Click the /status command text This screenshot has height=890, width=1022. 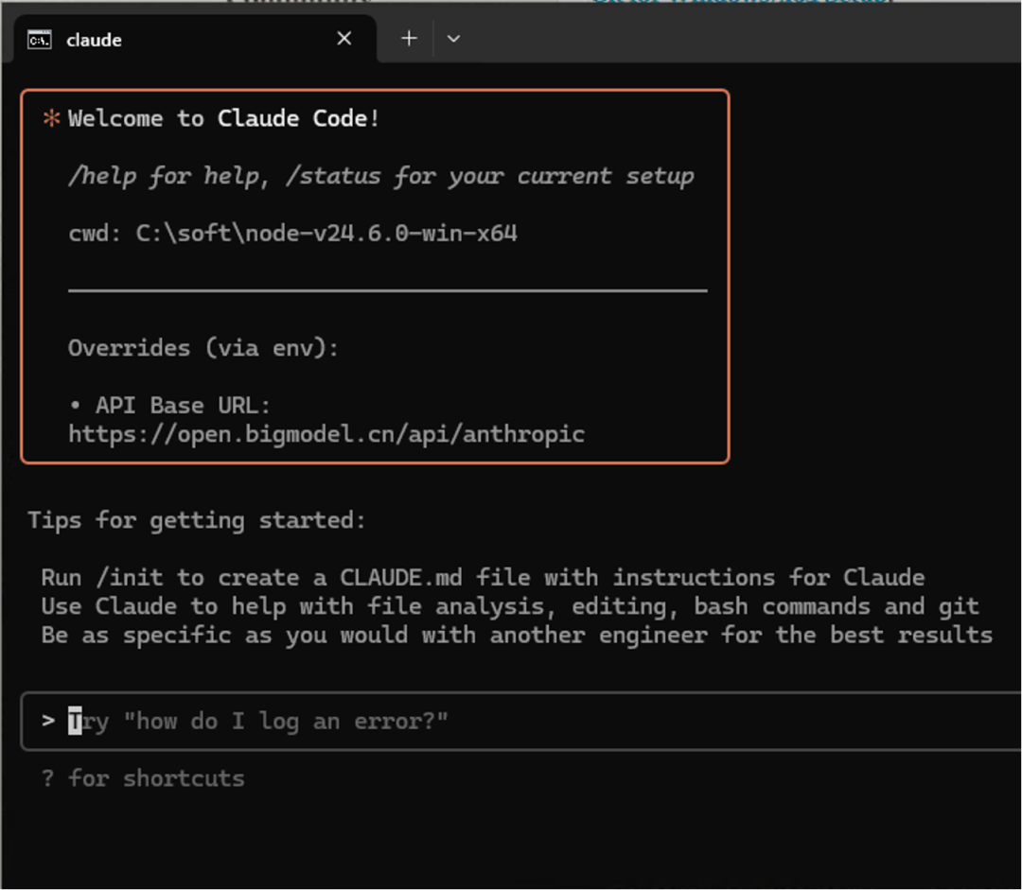[x=320, y=176]
